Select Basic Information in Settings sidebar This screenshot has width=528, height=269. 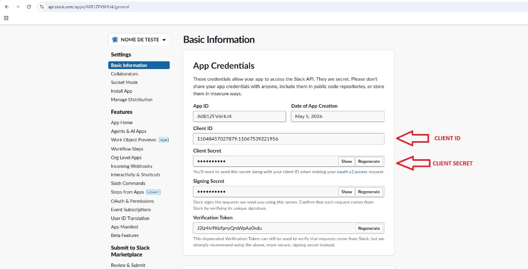click(x=139, y=65)
